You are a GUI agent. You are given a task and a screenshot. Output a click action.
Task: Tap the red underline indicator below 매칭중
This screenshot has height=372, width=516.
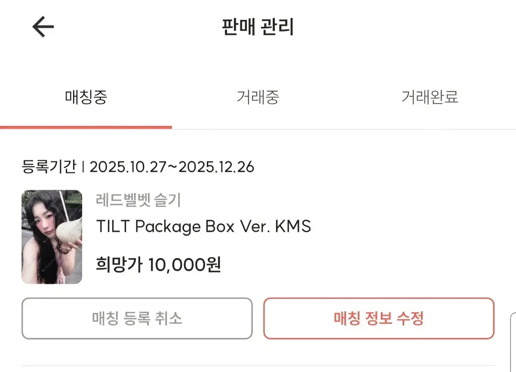click(x=86, y=127)
